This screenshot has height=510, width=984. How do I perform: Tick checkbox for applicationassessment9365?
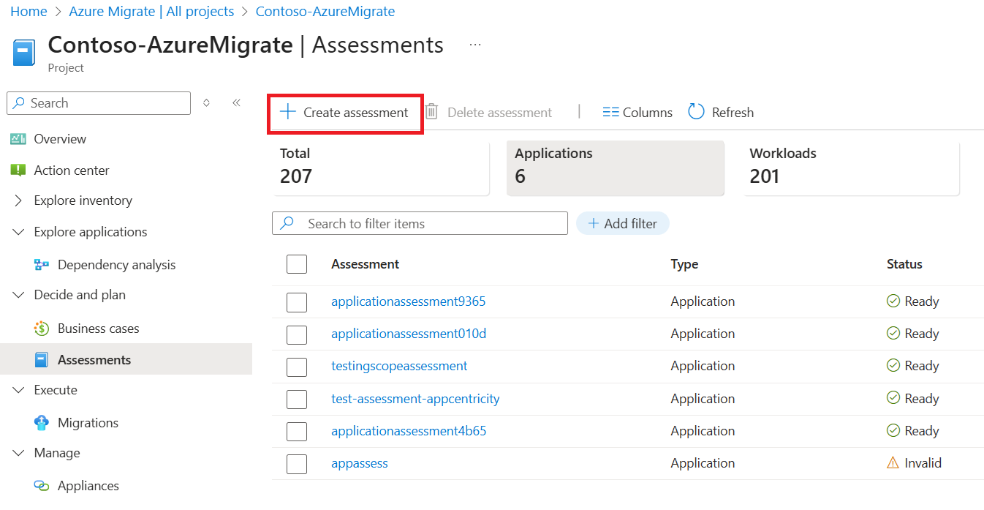297,301
